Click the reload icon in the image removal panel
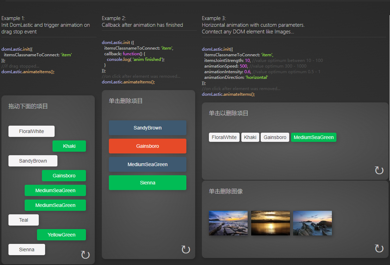390x265 pixels. coord(379,248)
